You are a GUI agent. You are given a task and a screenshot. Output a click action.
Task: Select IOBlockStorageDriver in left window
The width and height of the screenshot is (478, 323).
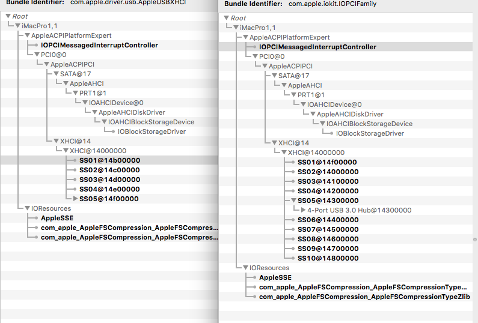pos(152,131)
